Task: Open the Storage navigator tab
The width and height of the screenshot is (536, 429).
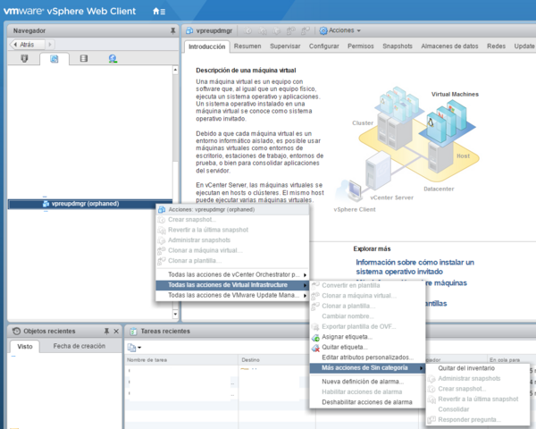Action: click(x=84, y=59)
